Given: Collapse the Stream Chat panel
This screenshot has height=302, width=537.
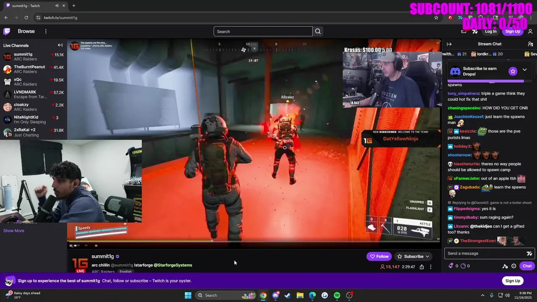Looking at the screenshot, I should click(449, 44).
